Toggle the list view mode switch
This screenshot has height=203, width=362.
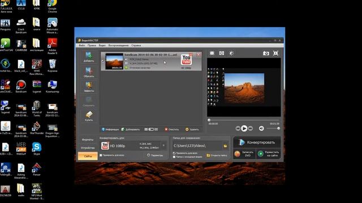[x=151, y=129]
